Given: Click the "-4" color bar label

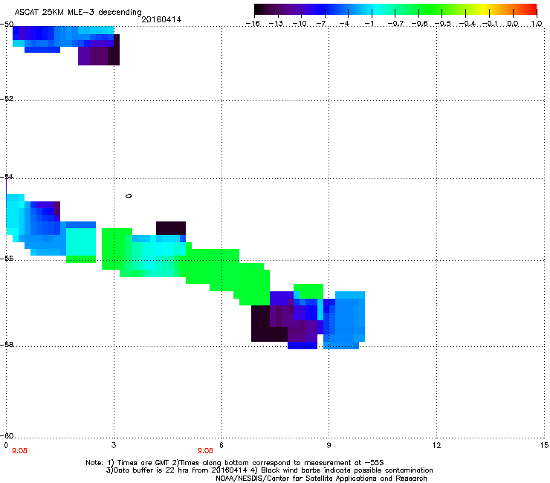Looking at the screenshot, I should (x=344, y=24).
